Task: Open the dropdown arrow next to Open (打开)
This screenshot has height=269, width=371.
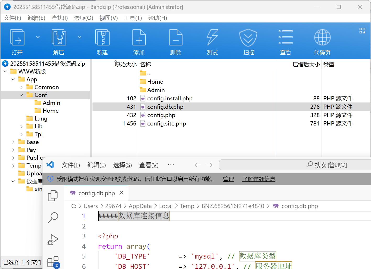Action: [x=38, y=37]
